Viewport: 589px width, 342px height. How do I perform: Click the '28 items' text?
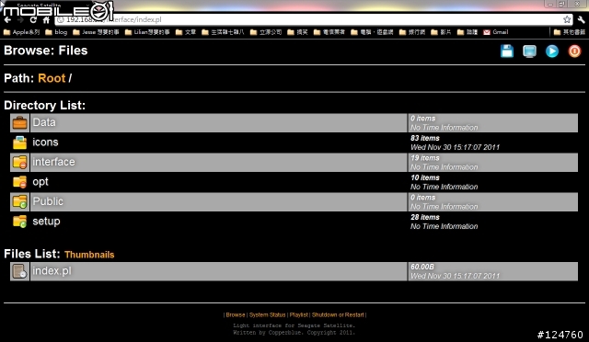(425, 217)
